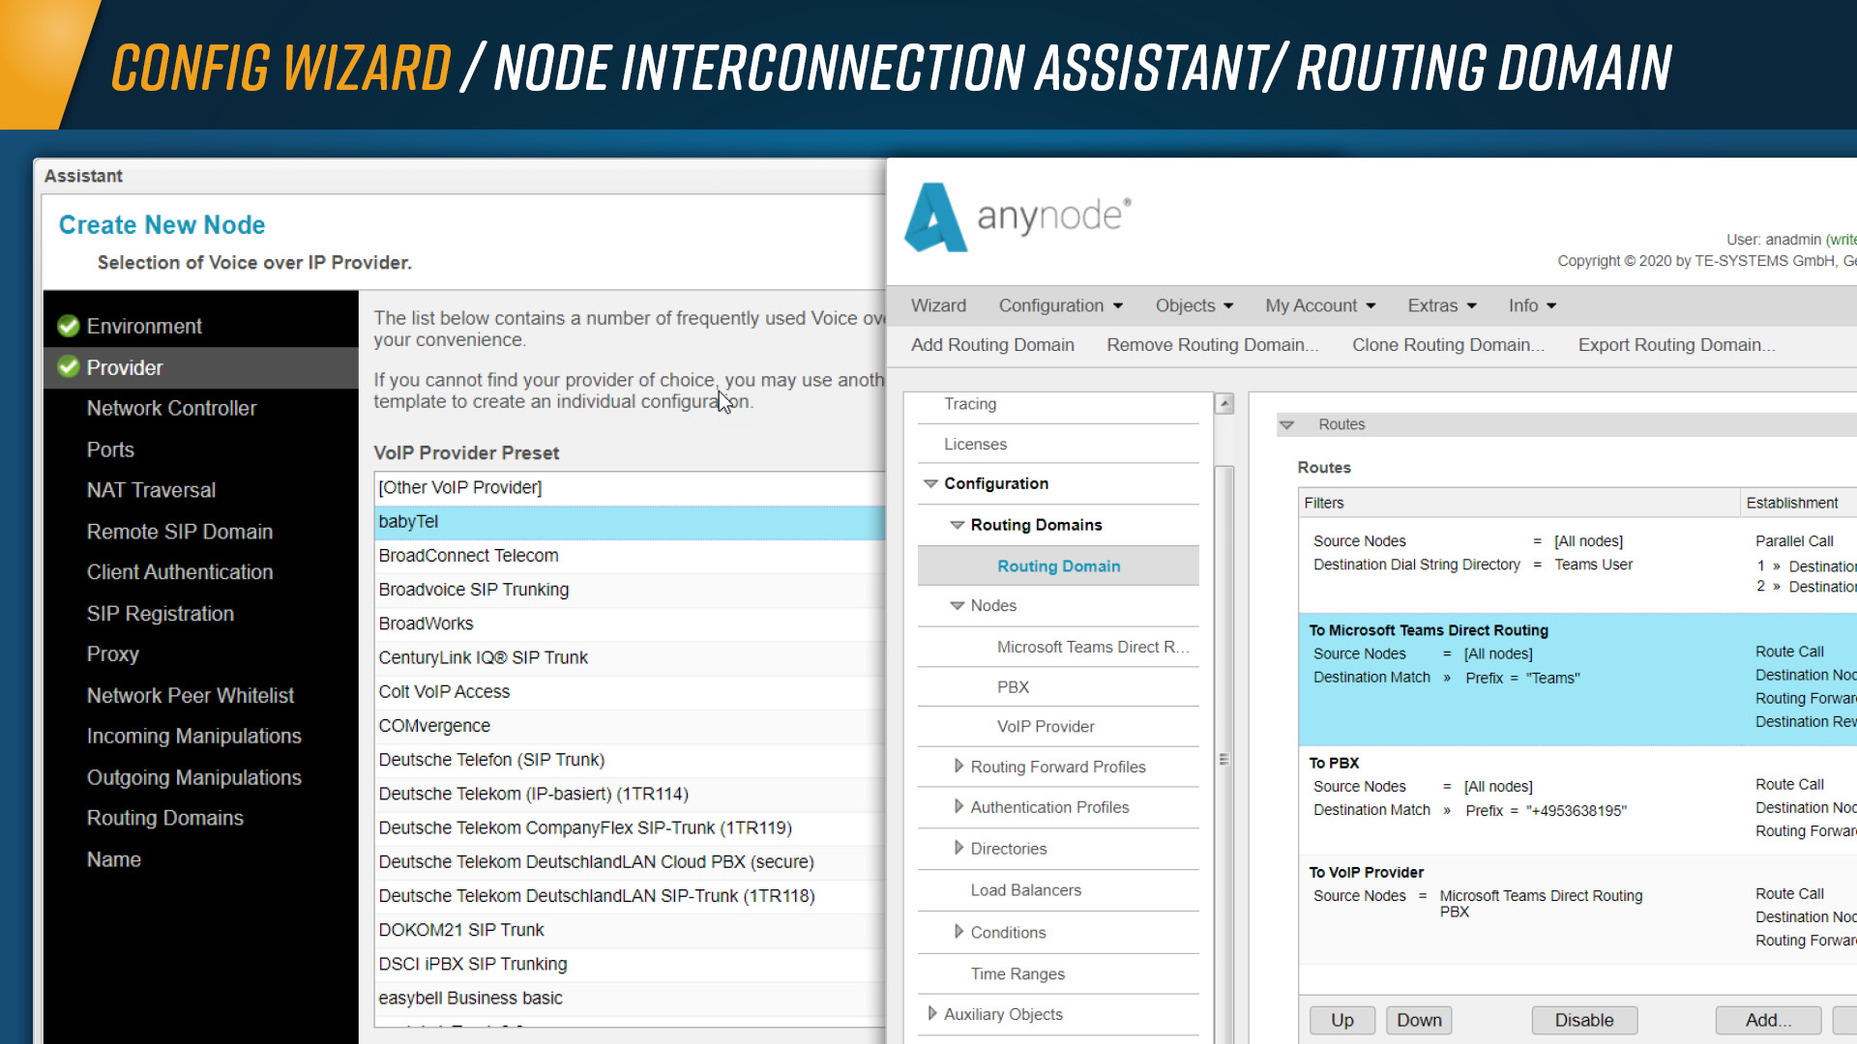The height and width of the screenshot is (1044, 1857).
Task: Select [Other VoIP Provider] preset
Action: click(630, 487)
